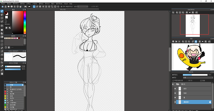
Task: Adjust the layer opacity slider
Action: pyautogui.click(x=195, y=75)
